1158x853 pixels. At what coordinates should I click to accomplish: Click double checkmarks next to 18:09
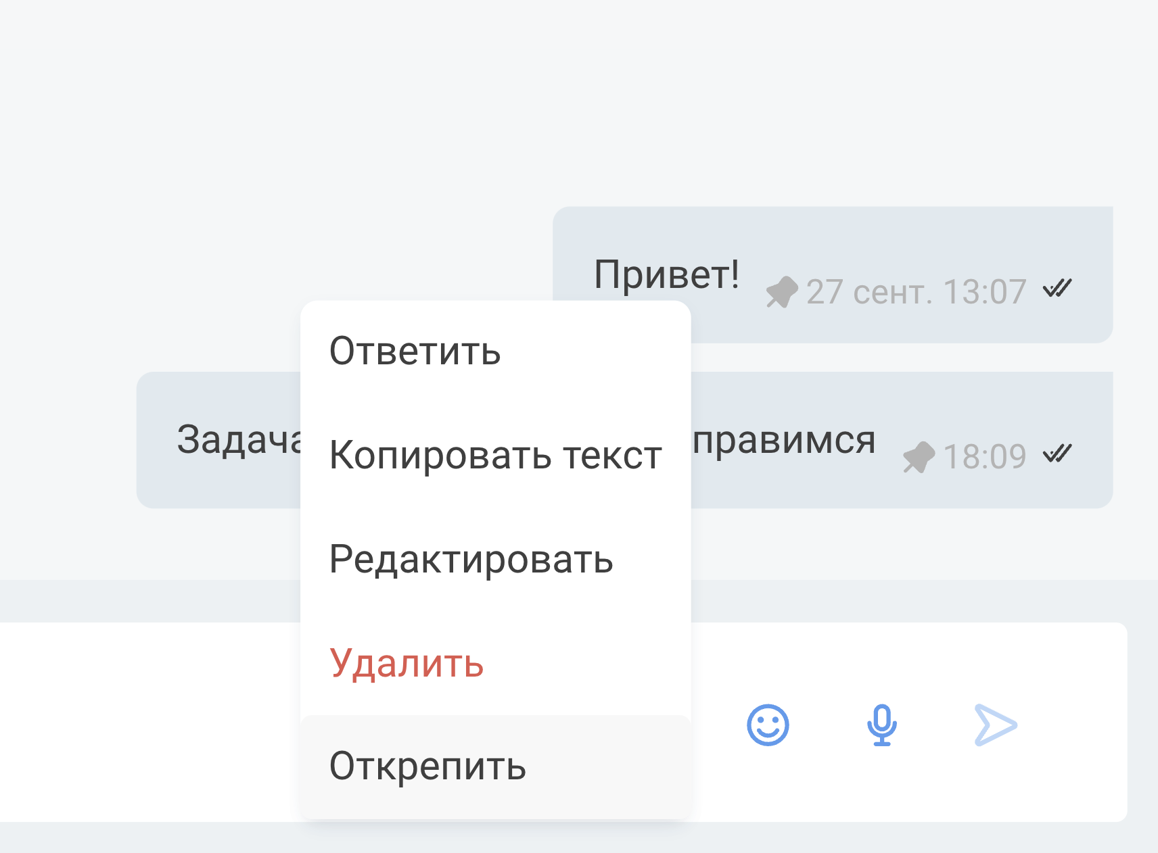point(1057,454)
